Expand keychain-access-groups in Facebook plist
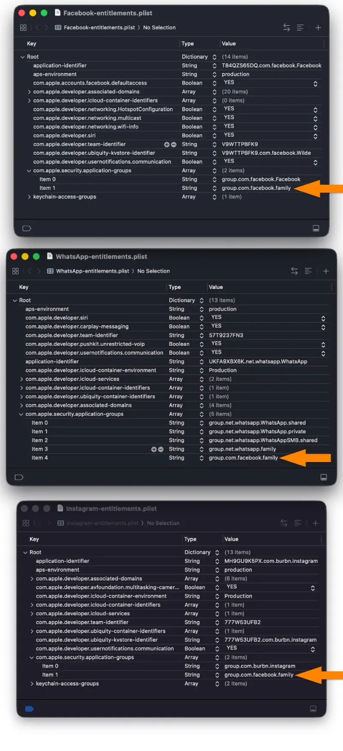Viewport: 343px width, 751px height. [29, 197]
